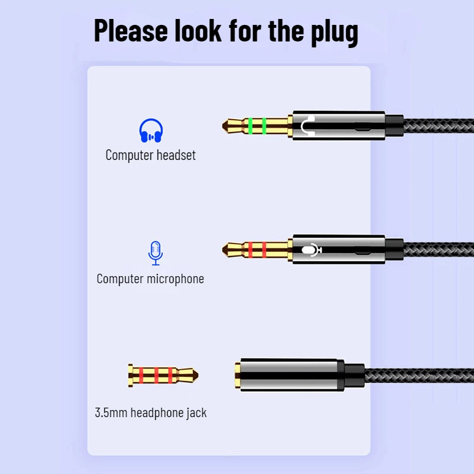Click the gold tip of the red-ringed microphone plug
The width and height of the screenshot is (474, 474).
click(x=232, y=249)
